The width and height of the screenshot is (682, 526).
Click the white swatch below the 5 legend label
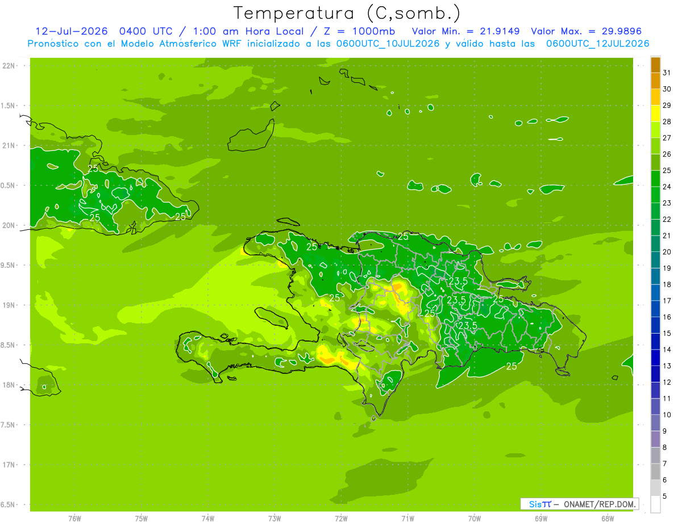pyautogui.click(x=655, y=504)
